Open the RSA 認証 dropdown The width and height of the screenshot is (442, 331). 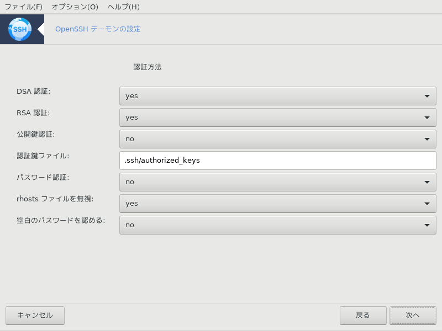point(278,118)
